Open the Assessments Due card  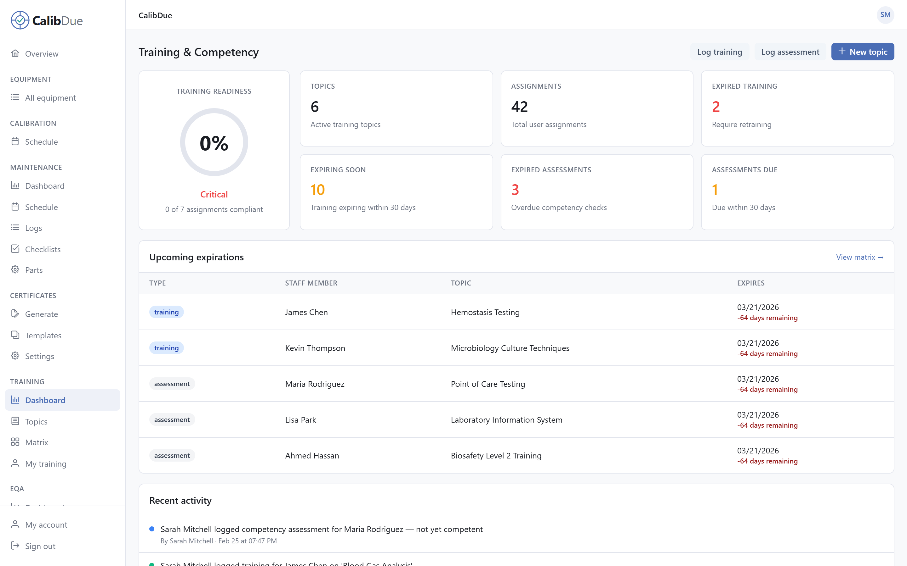(797, 192)
